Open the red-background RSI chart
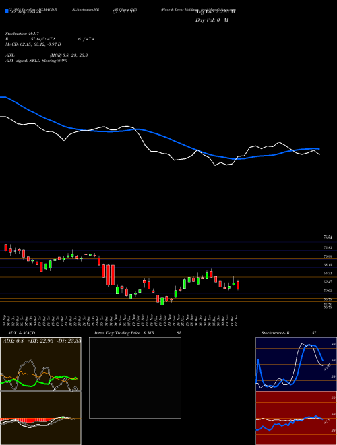This screenshot has width=337, height=445. (296, 418)
